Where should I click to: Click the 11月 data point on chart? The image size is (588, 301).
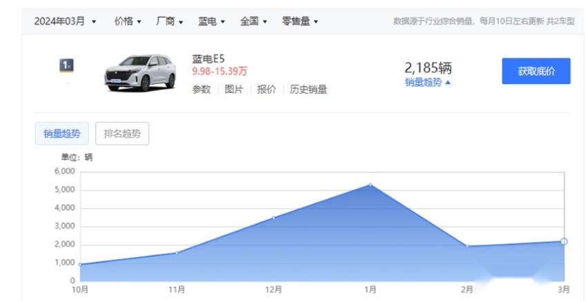click(x=177, y=253)
